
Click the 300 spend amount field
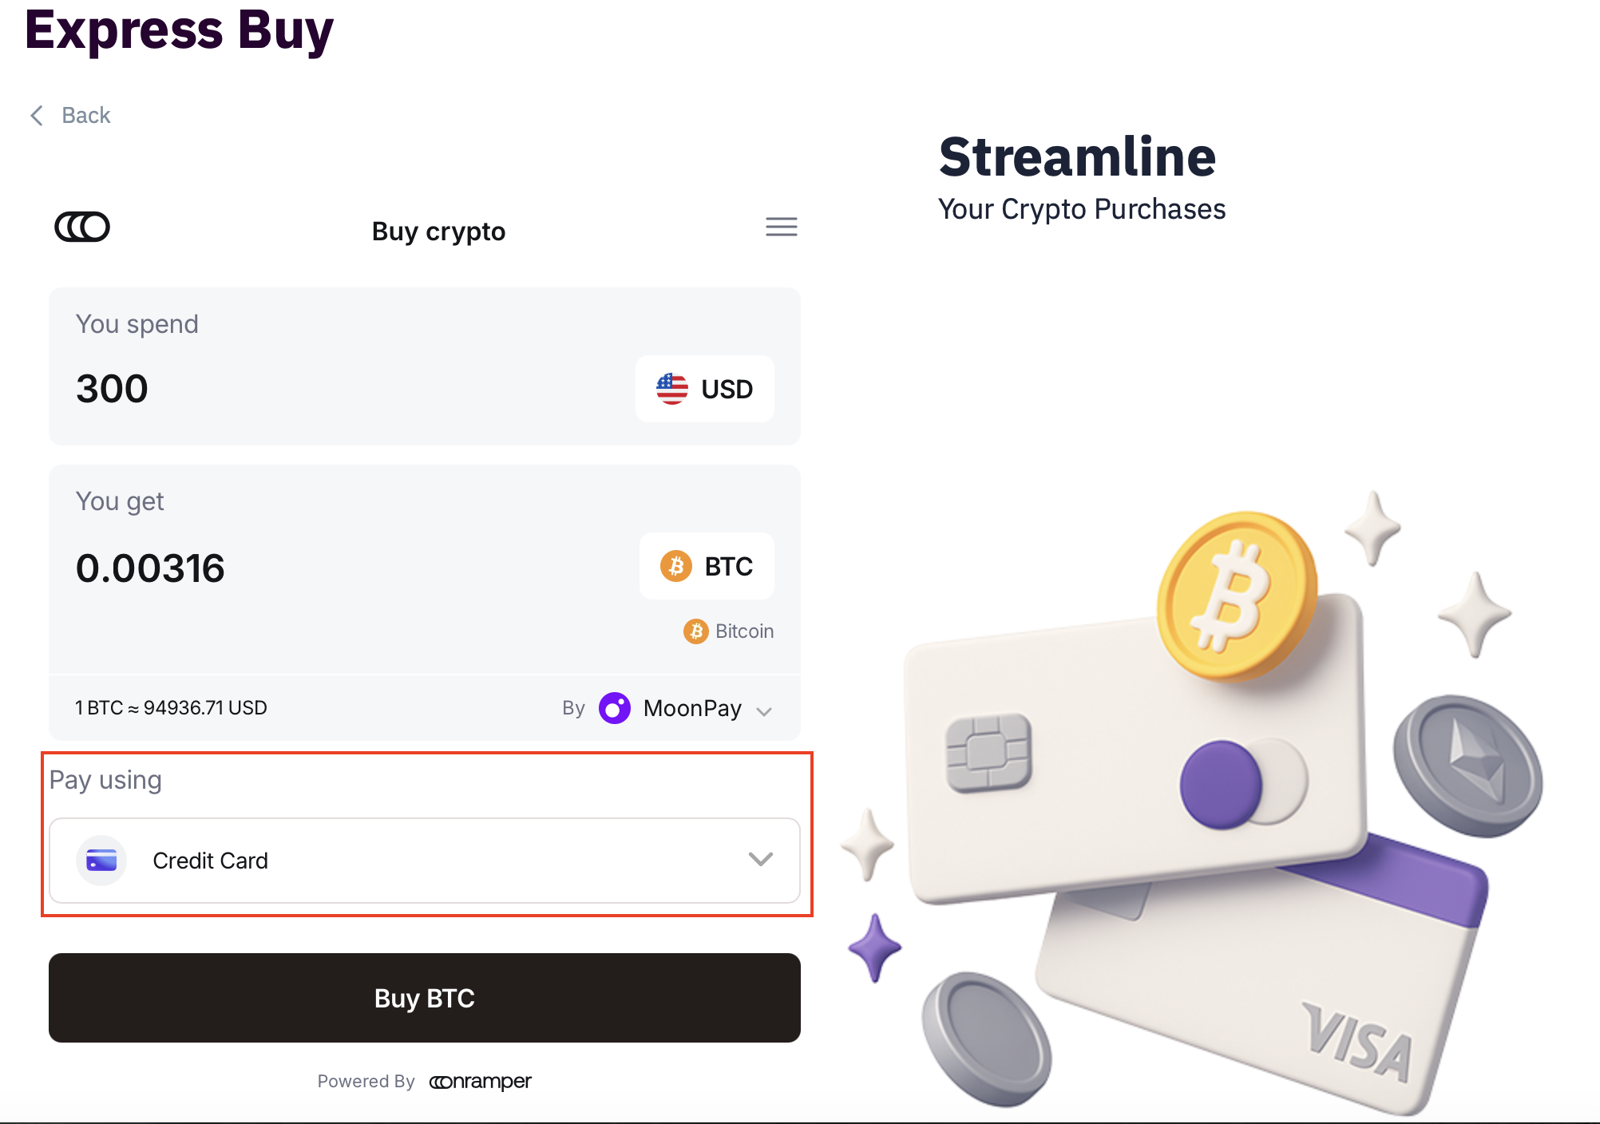tap(113, 389)
